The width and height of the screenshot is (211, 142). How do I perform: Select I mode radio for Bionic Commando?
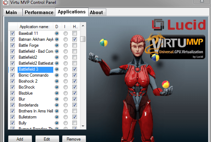[x=66, y=75]
